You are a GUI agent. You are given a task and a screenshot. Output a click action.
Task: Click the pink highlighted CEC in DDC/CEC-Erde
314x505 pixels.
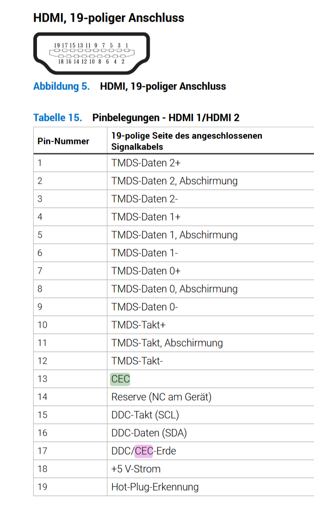[144, 451]
